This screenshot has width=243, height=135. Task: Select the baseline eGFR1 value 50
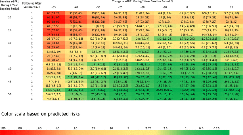pos(10,94)
